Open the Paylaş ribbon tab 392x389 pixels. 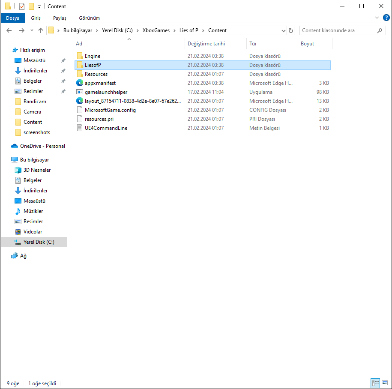(x=60, y=18)
